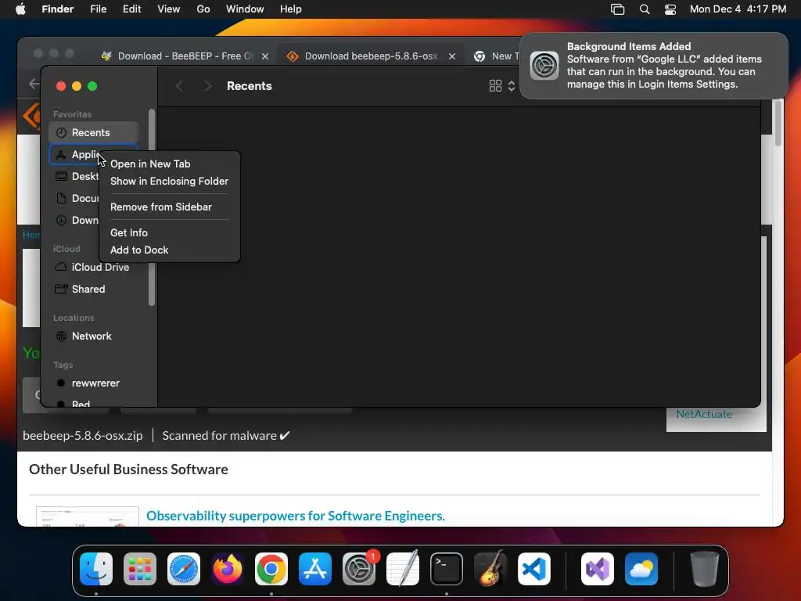Screen dimensions: 801x601
Task: Open TextEdit from the Dock
Action: tap(403, 569)
